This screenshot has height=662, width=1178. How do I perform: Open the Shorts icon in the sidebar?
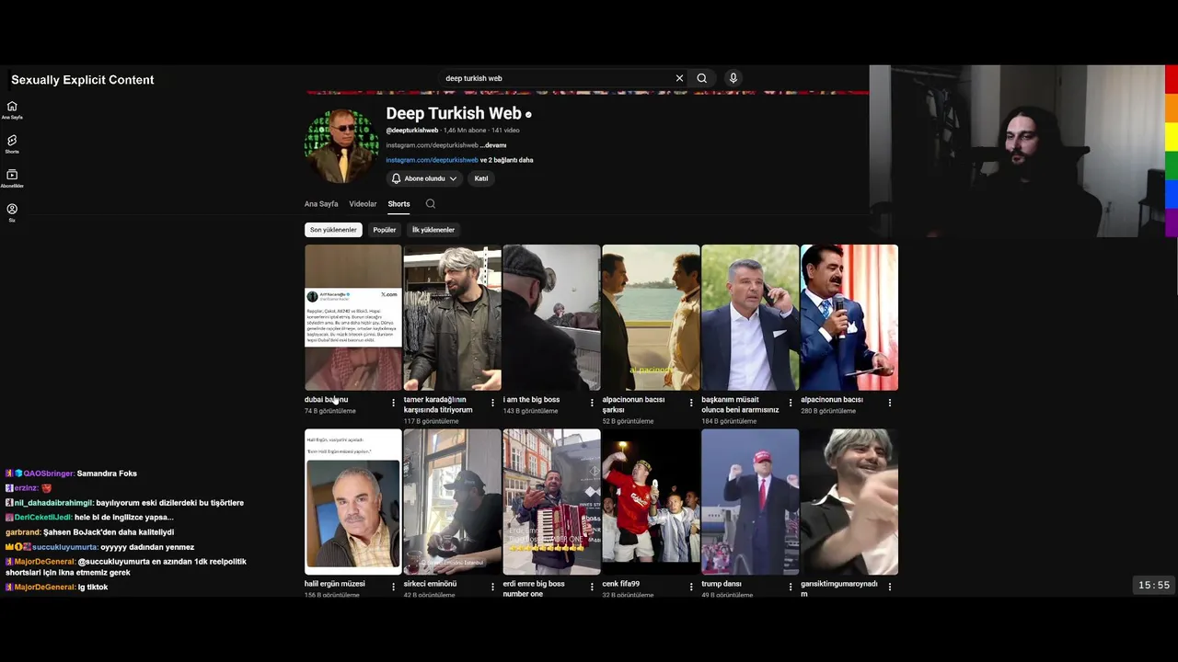click(x=12, y=143)
